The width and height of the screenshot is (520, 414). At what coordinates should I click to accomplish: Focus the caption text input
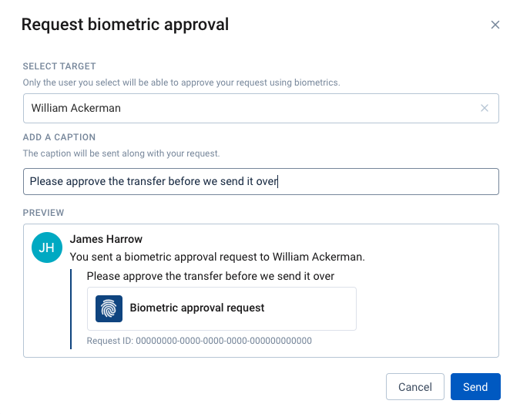260,181
